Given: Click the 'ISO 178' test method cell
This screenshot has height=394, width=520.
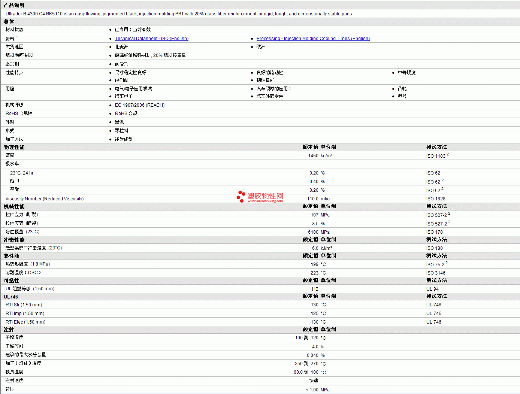Looking at the screenshot, I should pyautogui.click(x=435, y=232).
